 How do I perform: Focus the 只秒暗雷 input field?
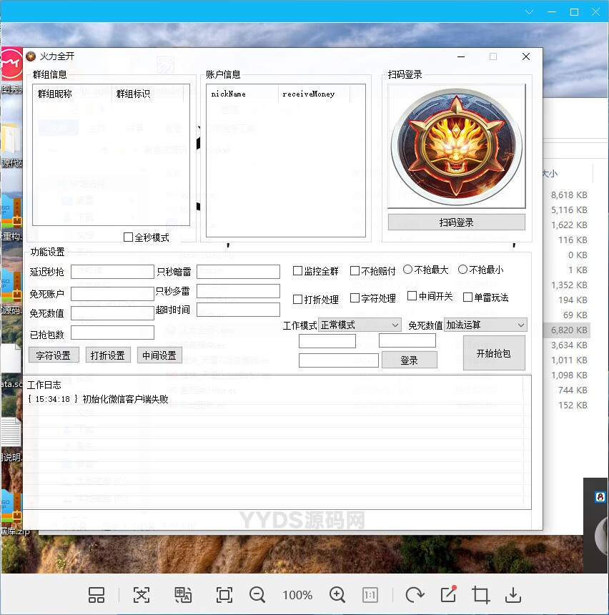238,272
